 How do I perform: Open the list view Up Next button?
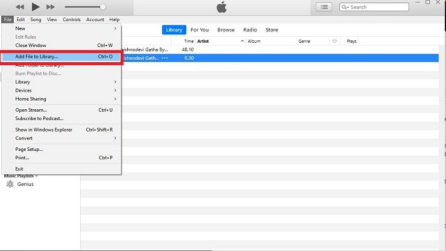pos(324,7)
